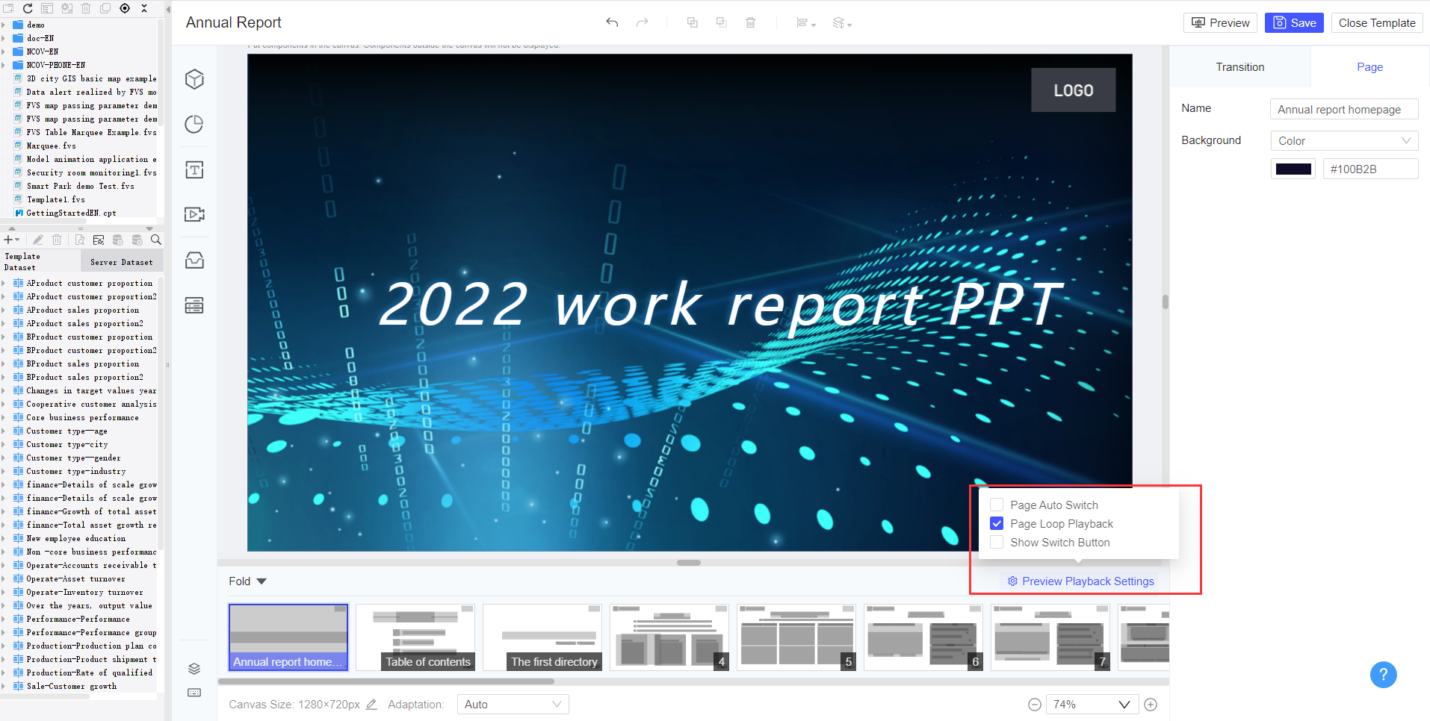Select the chart component icon
The height and width of the screenshot is (721, 1430).
(194, 125)
